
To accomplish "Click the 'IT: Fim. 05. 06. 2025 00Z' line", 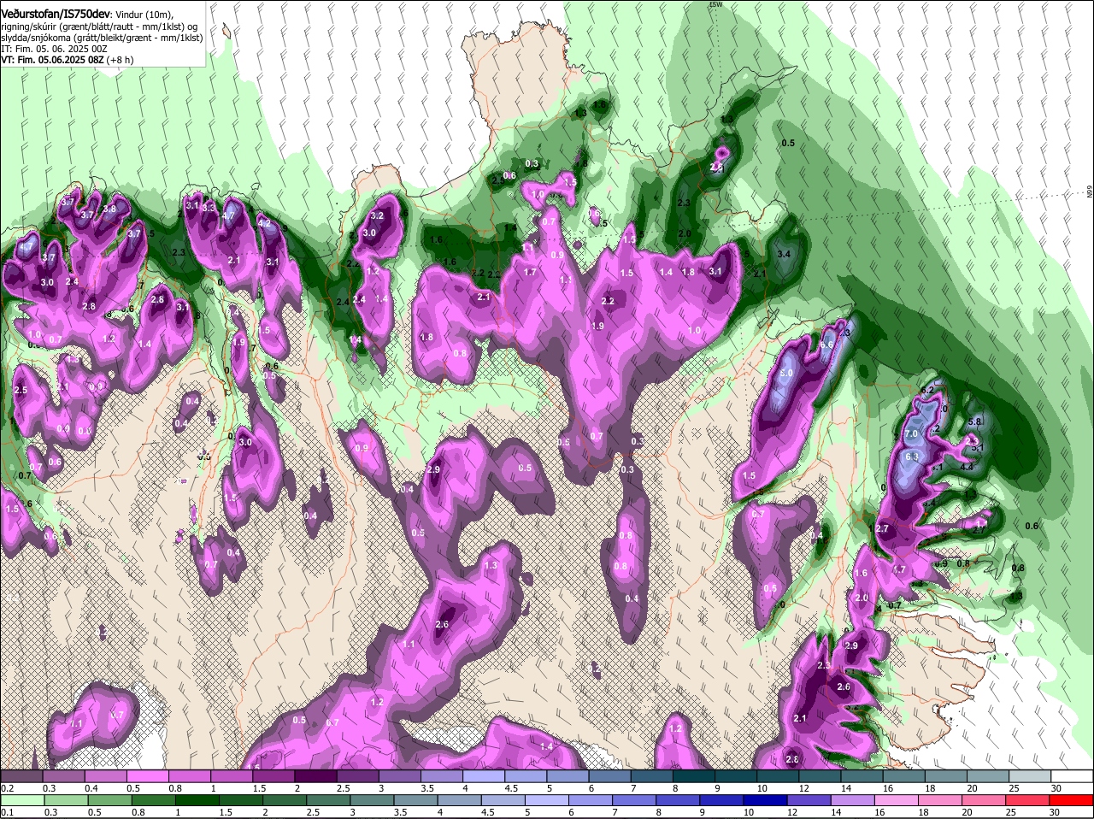I will (54, 49).
